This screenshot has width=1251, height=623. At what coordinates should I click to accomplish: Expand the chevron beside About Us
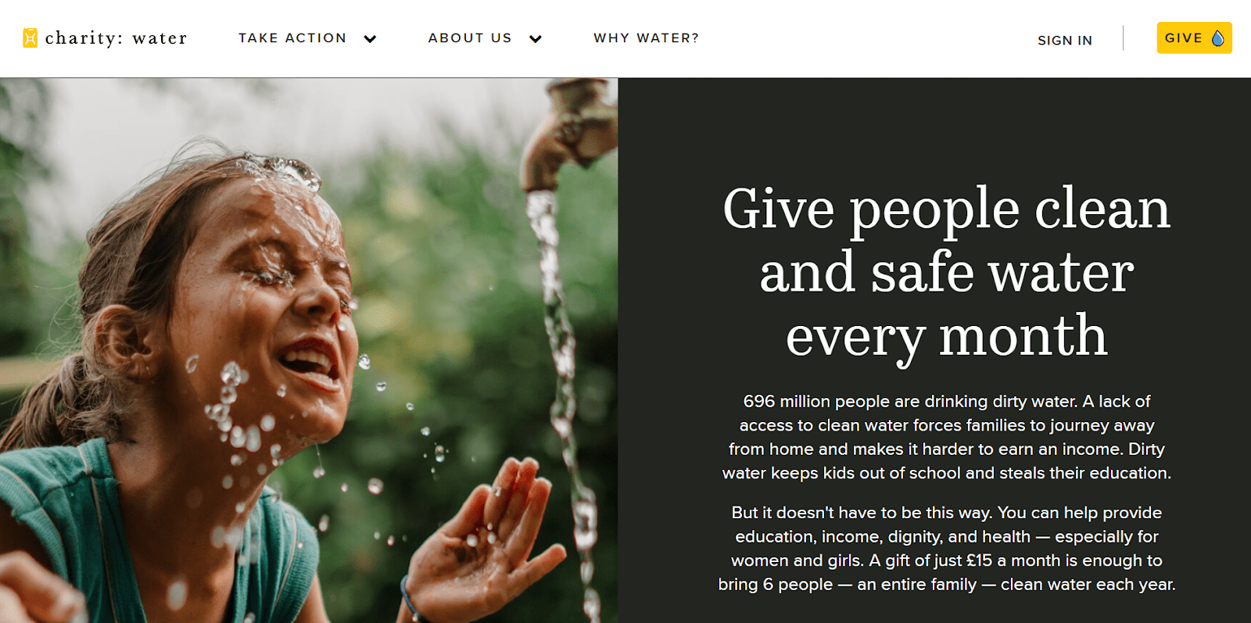click(x=536, y=38)
